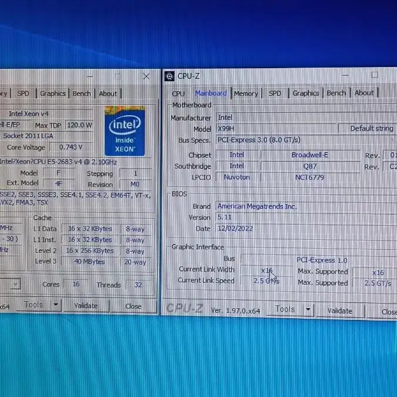Open Bench tab in left CPU-Z window
Image resolution: width=397 pixels, height=397 pixels.
(x=82, y=94)
